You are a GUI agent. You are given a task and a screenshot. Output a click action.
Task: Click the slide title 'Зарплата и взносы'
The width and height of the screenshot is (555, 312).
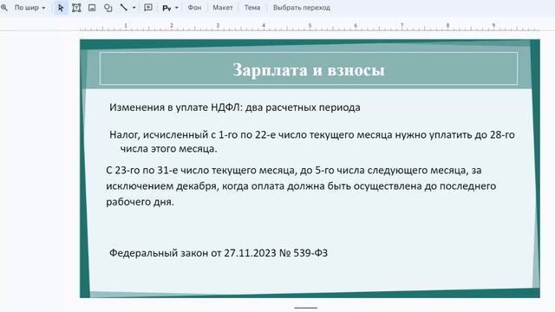pyautogui.click(x=309, y=69)
